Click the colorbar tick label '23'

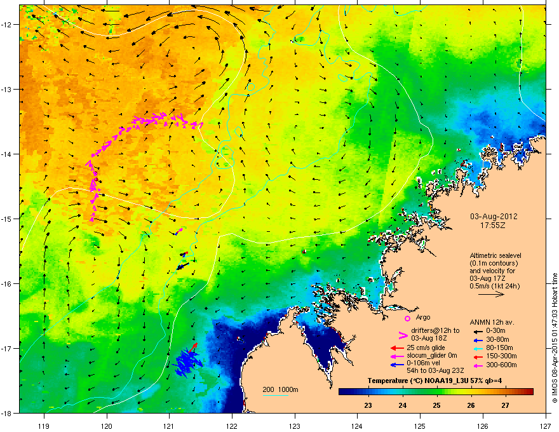[x=368, y=405]
